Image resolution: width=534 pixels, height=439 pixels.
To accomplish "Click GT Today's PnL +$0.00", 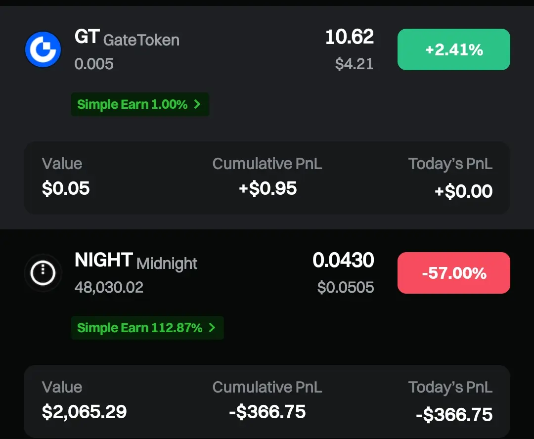I will (463, 191).
